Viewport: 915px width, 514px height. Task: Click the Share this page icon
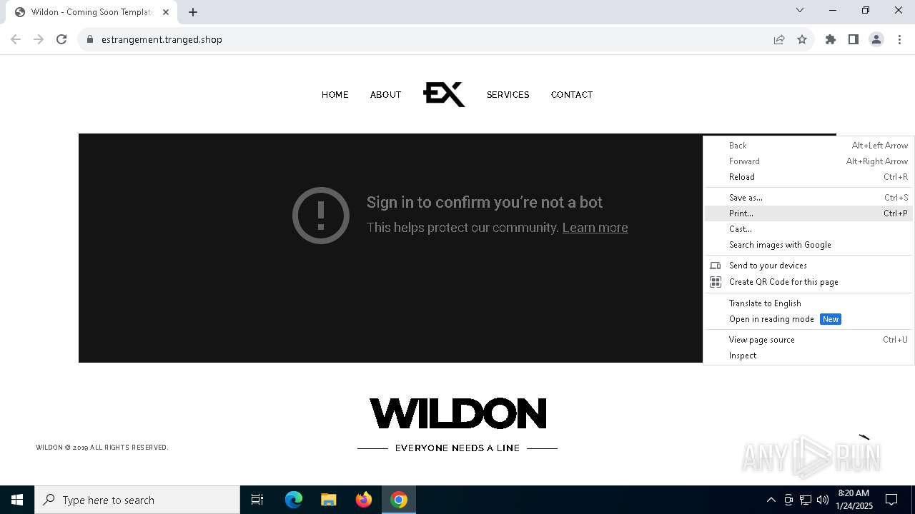(779, 39)
